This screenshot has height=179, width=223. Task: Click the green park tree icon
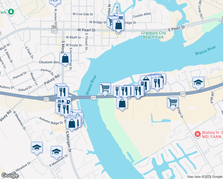(11, 12)
